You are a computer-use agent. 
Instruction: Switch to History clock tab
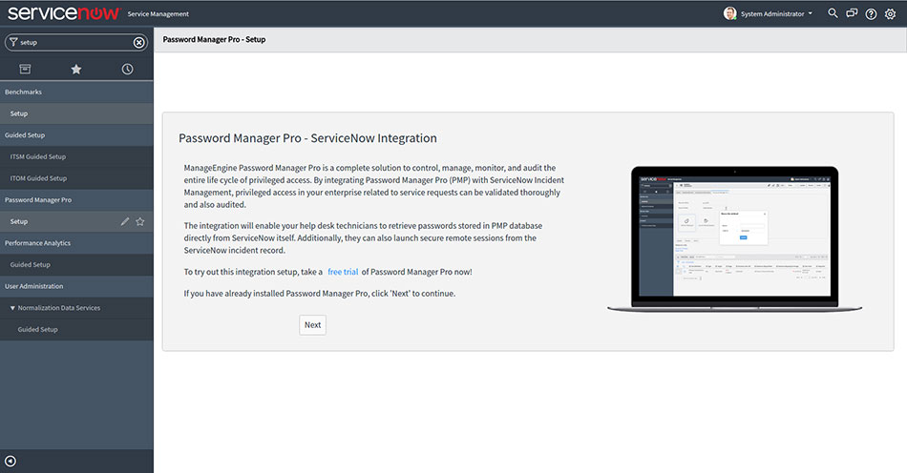pos(127,70)
